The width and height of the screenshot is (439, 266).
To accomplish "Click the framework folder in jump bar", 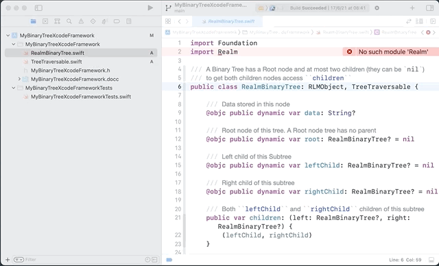I will [276, 32].
